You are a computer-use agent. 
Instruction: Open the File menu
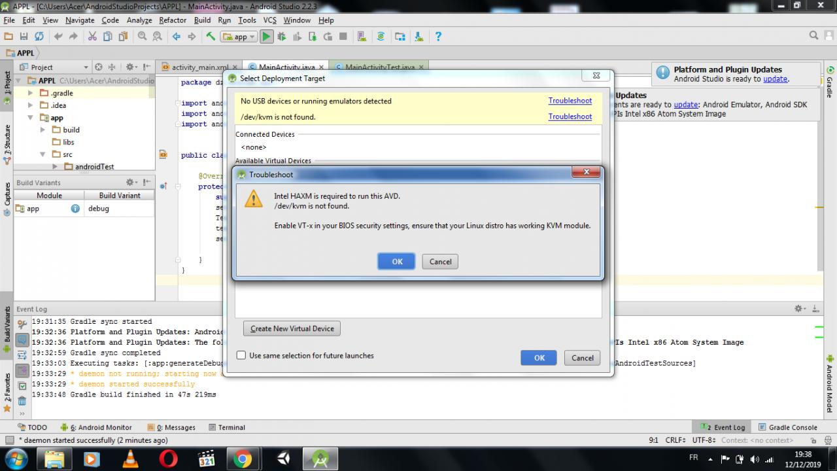9,20
